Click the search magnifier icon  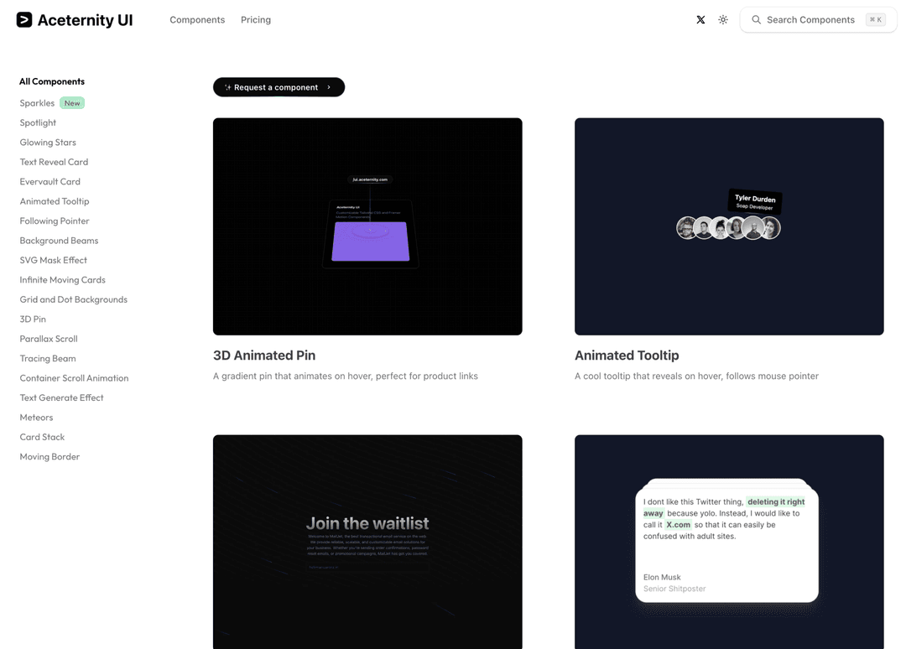[756, 20]
